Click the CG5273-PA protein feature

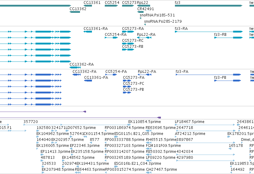[127, 81]
